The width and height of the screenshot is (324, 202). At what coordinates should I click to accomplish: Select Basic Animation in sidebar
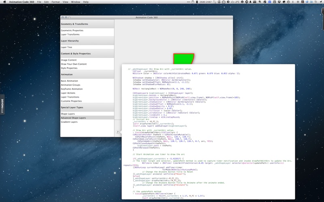click(x=87, y=81)
